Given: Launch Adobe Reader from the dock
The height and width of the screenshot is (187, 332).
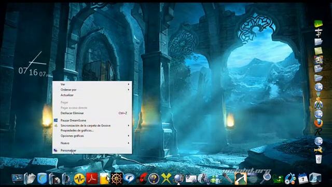Looking at the screenshot, I should point(92,179).
